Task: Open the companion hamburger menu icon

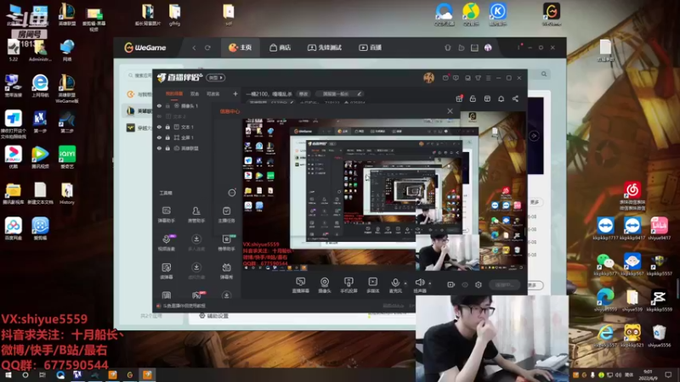Action: pos(488,78)
